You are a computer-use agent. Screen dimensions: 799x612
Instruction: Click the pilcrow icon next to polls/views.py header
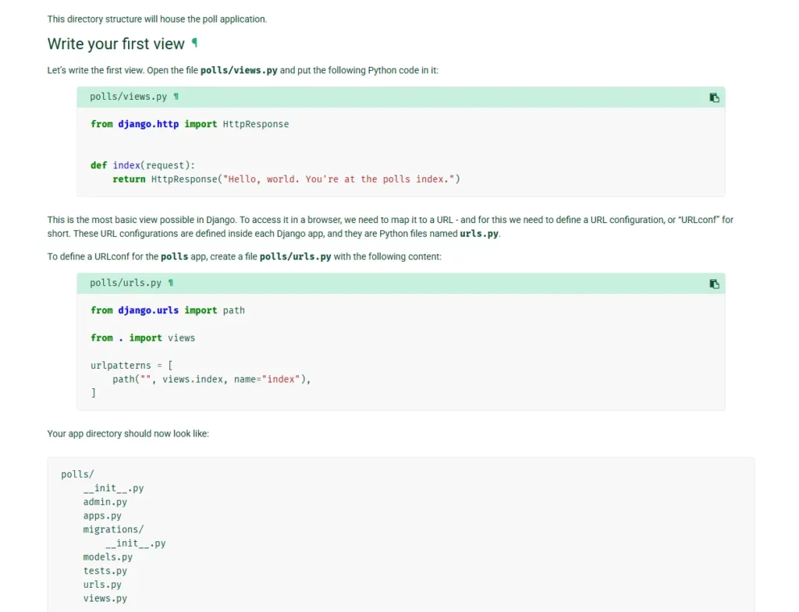click(176, 97)
